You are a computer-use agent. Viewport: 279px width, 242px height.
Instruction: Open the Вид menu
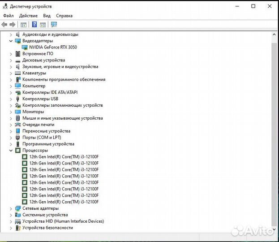point(47,16)
